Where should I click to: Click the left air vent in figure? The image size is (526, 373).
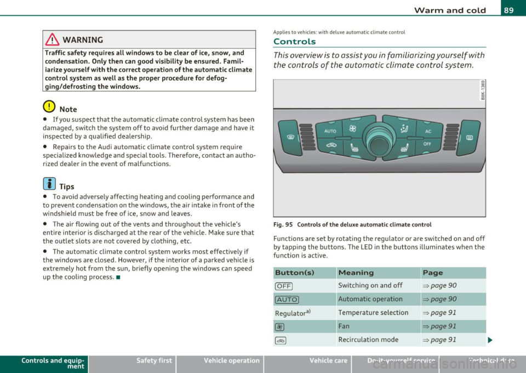307,137
